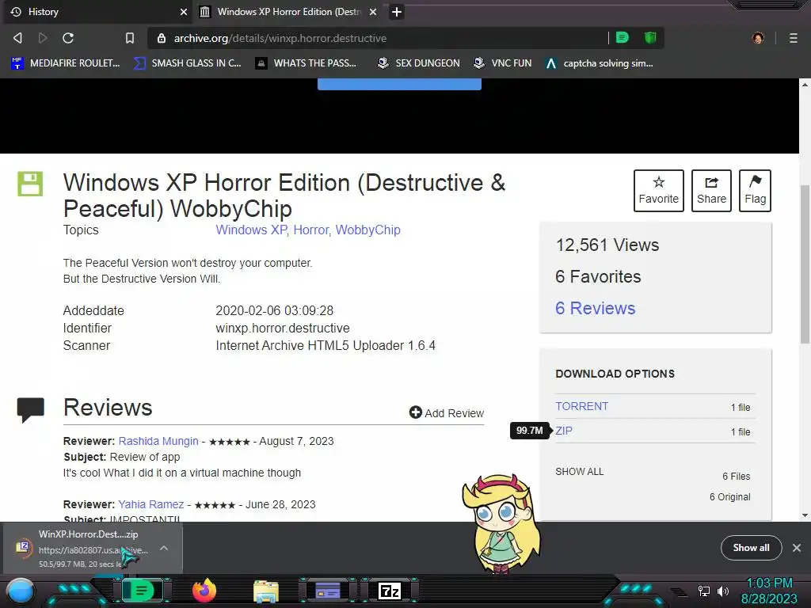Viewport: 811px width, 608px height.
Task: Click the padlock site security icon
Action: [x=162, y=38]
